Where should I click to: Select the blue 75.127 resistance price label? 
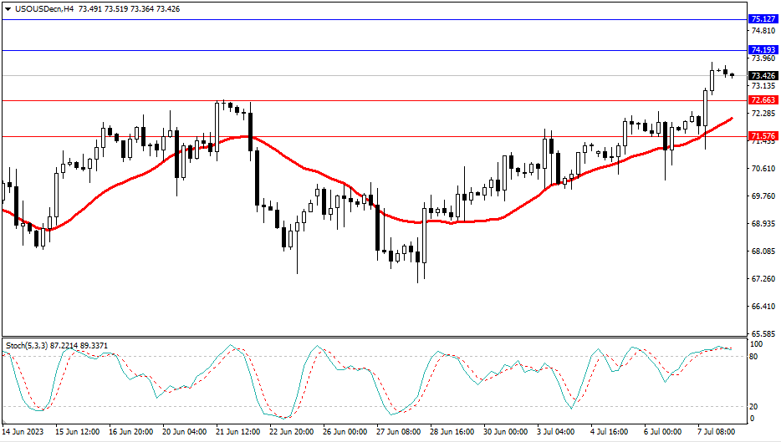763,19
